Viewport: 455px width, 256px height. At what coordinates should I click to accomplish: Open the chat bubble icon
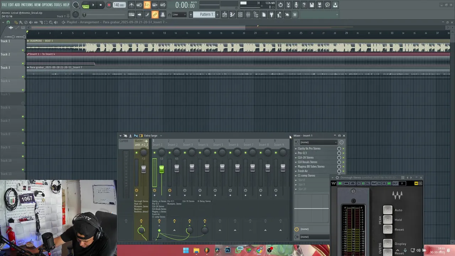coord(327,5)
